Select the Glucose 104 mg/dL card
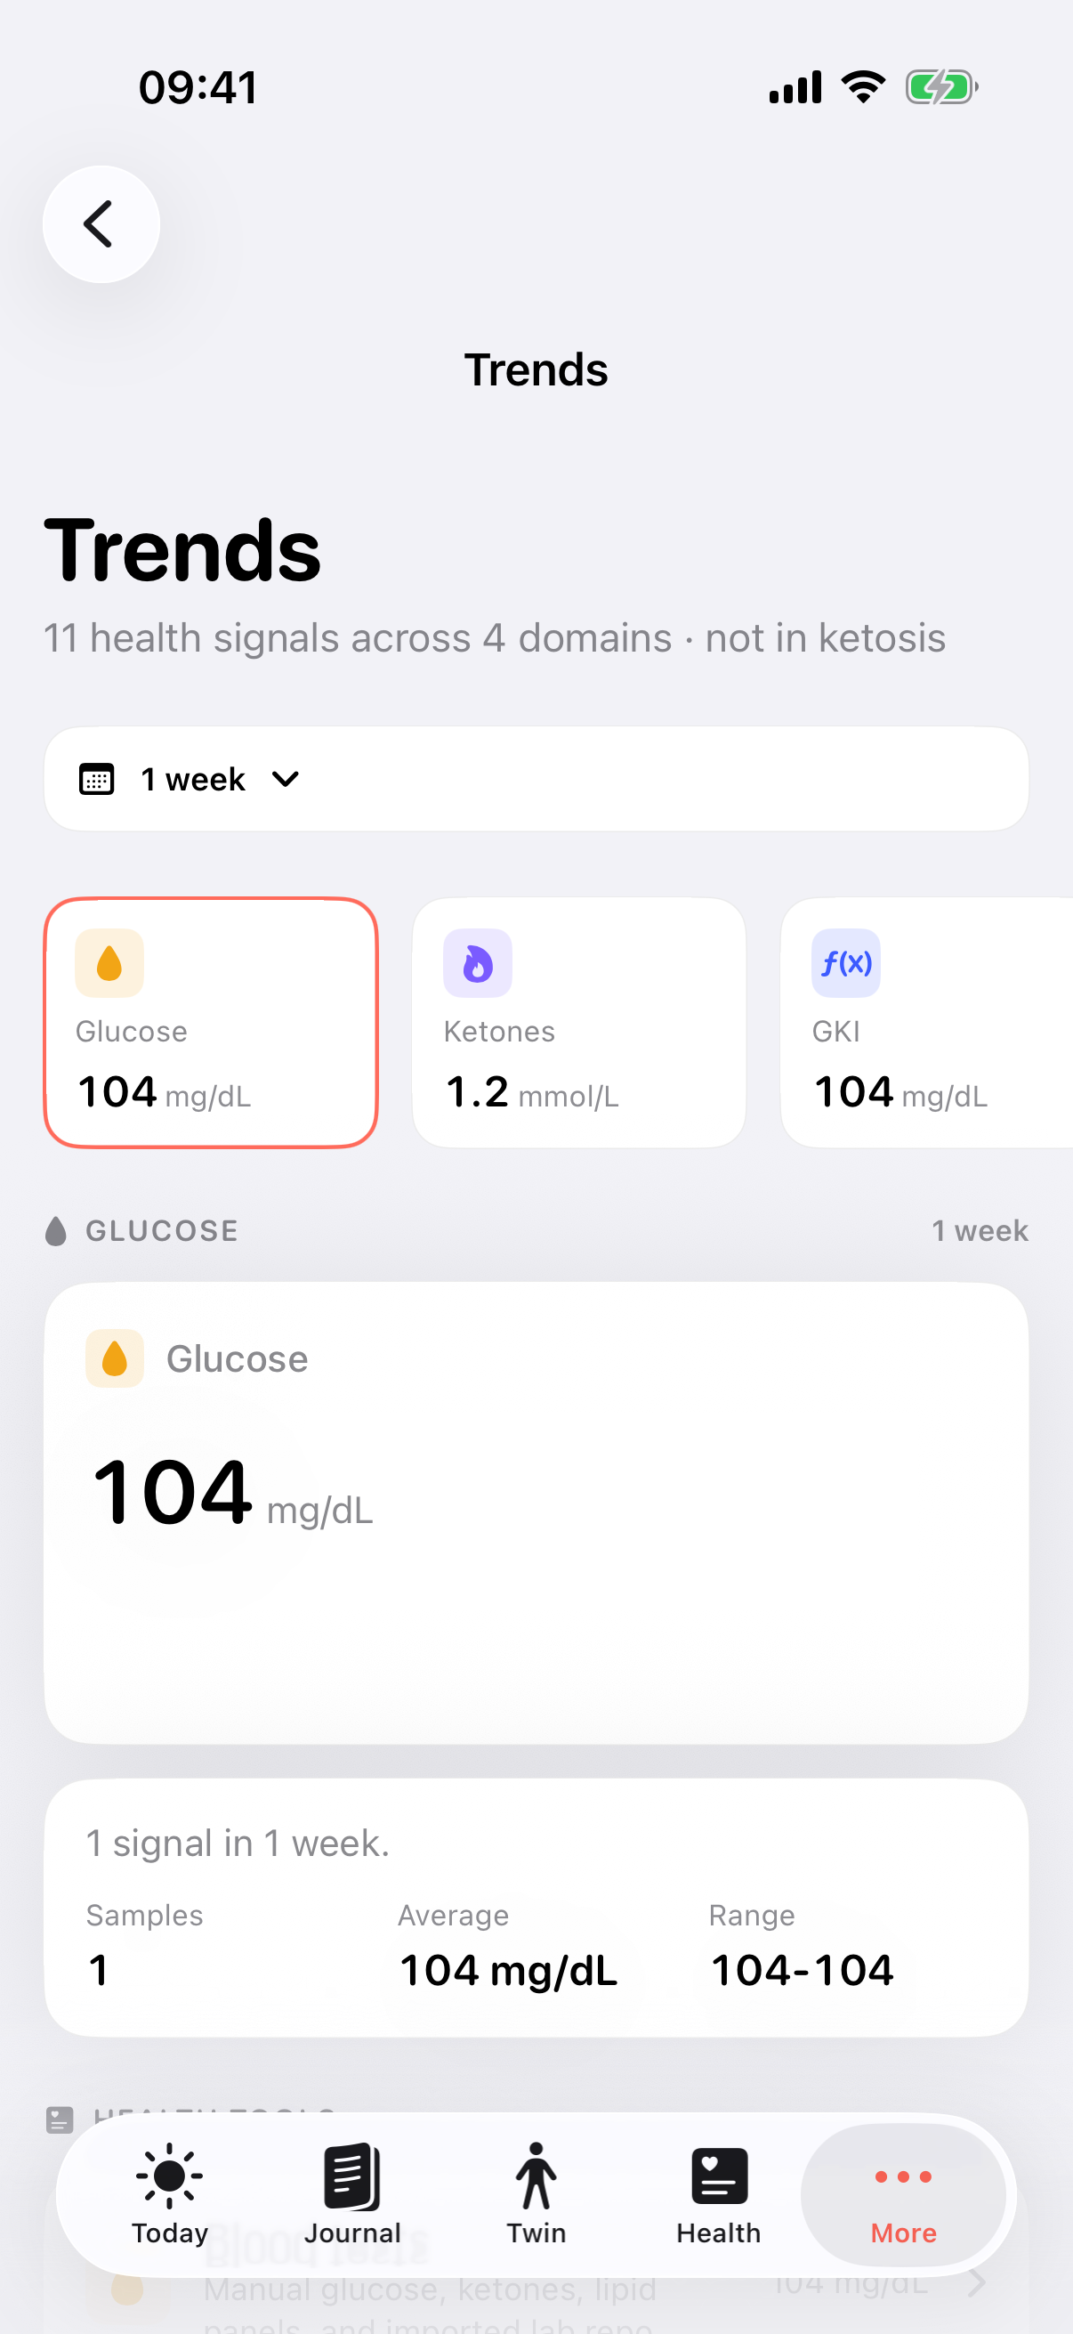Screen dimensions: 1073x2334 (x=211, y=1022)
